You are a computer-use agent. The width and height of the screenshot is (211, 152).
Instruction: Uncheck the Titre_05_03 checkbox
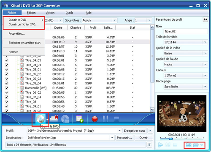(x=6, y=79)
